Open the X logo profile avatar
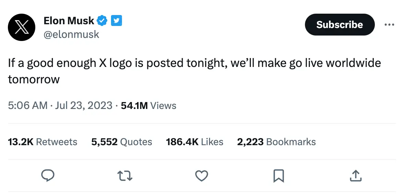 21,27
